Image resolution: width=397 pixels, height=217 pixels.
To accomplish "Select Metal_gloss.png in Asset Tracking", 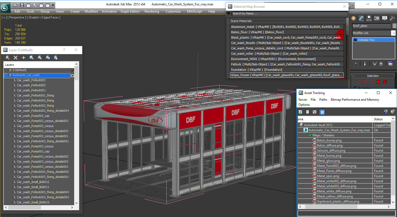I will click(328, 161).
